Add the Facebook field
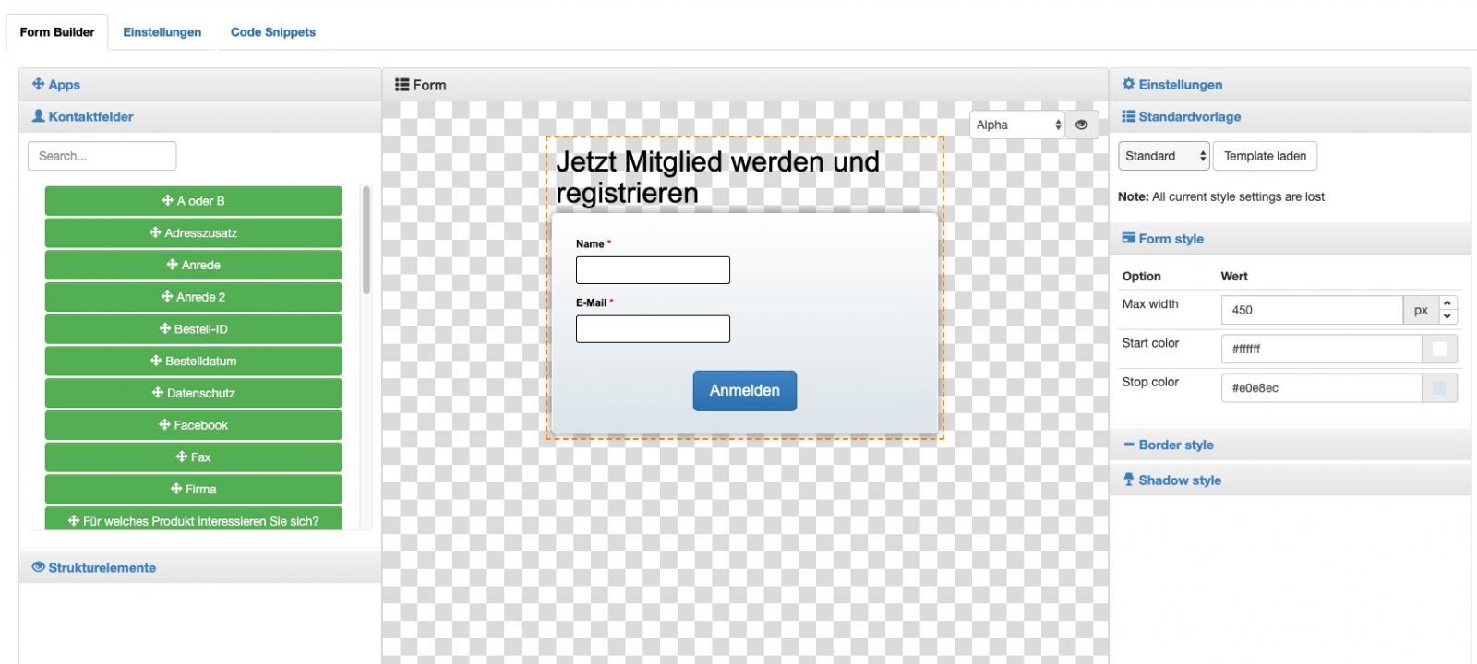1477x664 pixels. [193, 425]
